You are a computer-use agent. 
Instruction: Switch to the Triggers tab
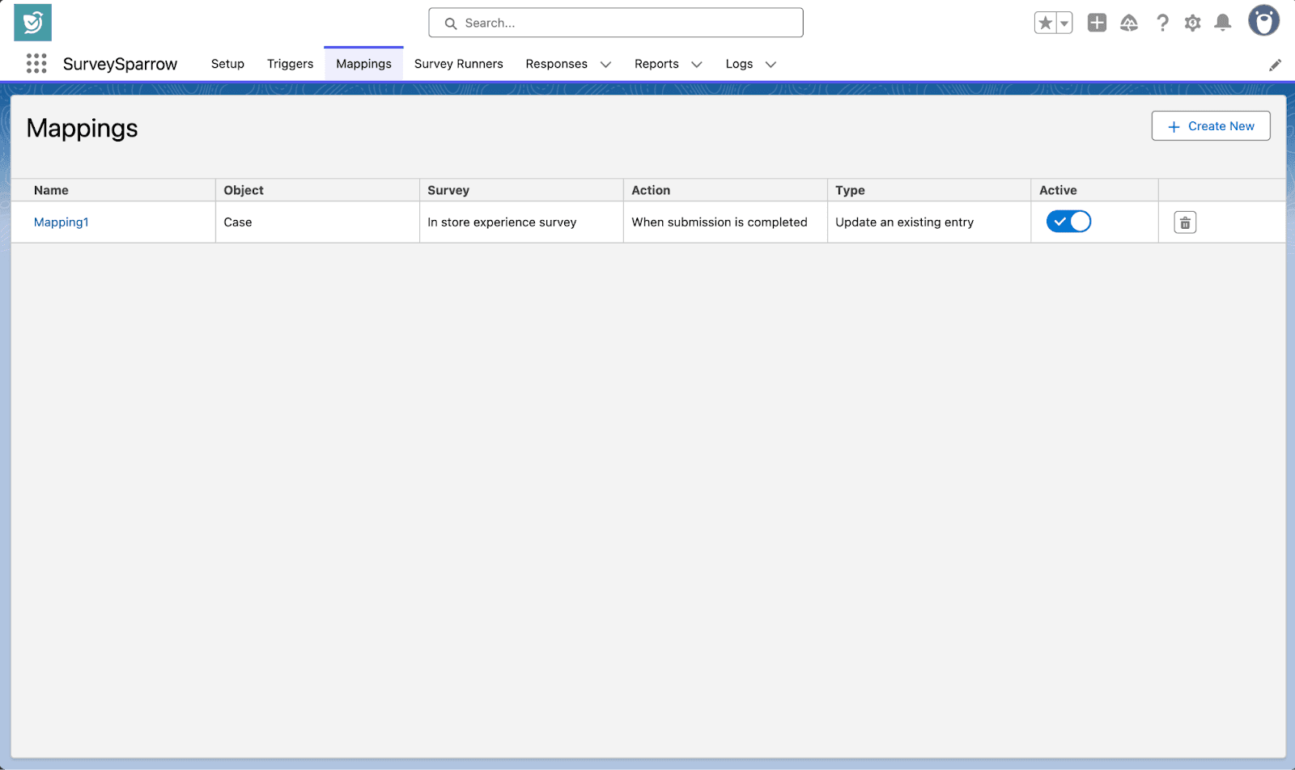[x=290, y=64]
